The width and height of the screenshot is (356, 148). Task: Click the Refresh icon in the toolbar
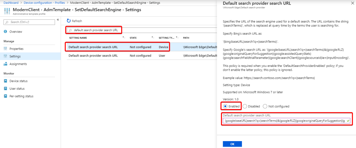pyautogui.click(x=69, y=21)
